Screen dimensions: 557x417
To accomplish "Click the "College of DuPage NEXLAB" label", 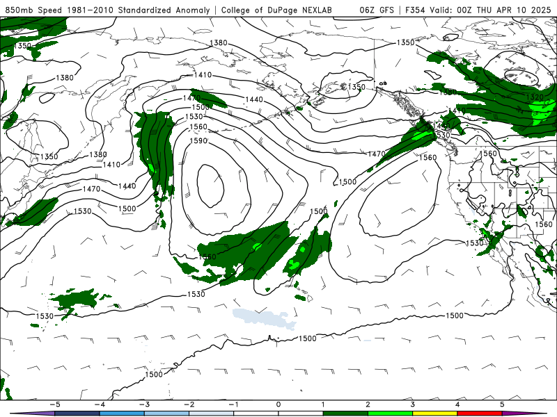I will tap(276, 10).
